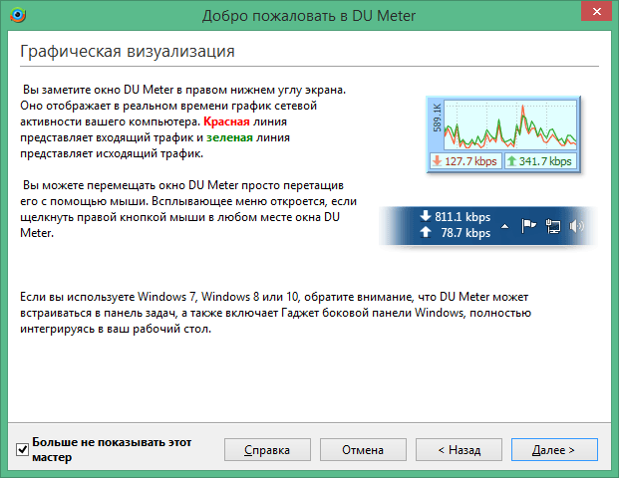Click the 127.7 kbps download reading

[470, 161]
